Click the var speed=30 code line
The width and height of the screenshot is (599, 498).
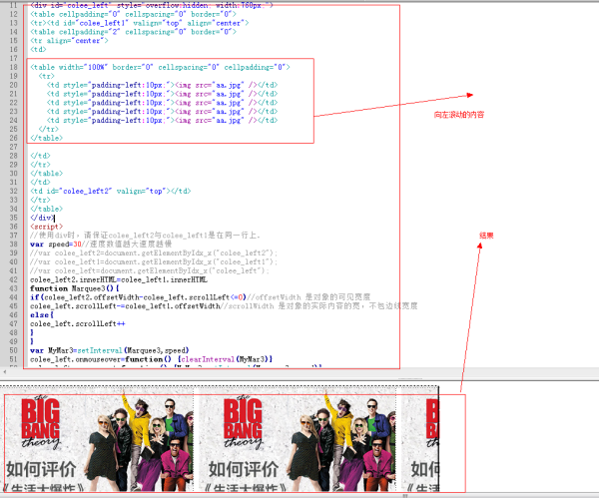tap(101, 245)
